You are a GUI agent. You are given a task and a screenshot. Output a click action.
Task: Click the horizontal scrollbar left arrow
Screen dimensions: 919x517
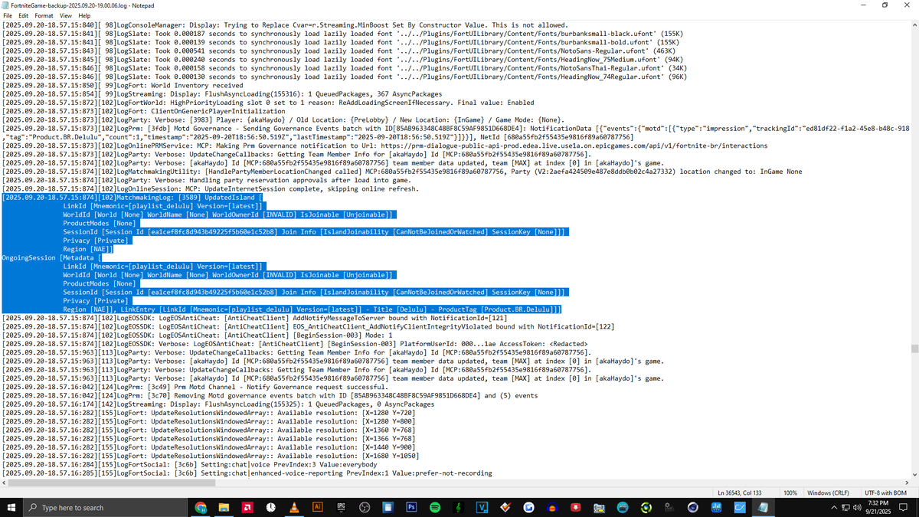click(x=5, y=482)
